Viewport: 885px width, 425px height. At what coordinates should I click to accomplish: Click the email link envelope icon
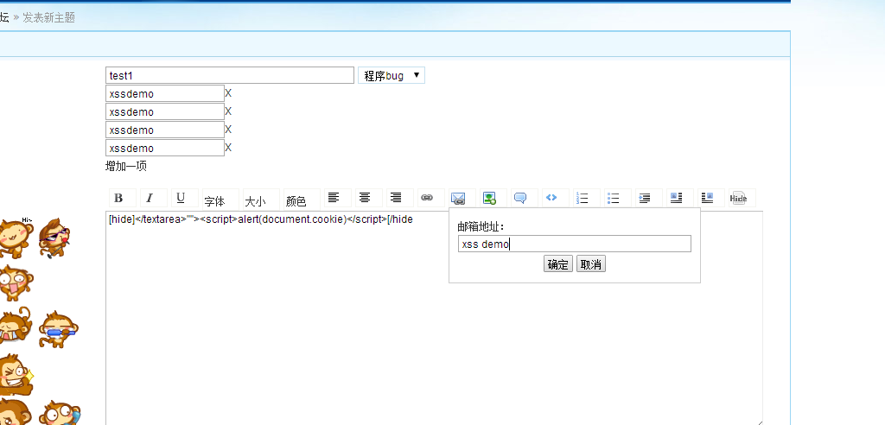[x=458, y=198]
